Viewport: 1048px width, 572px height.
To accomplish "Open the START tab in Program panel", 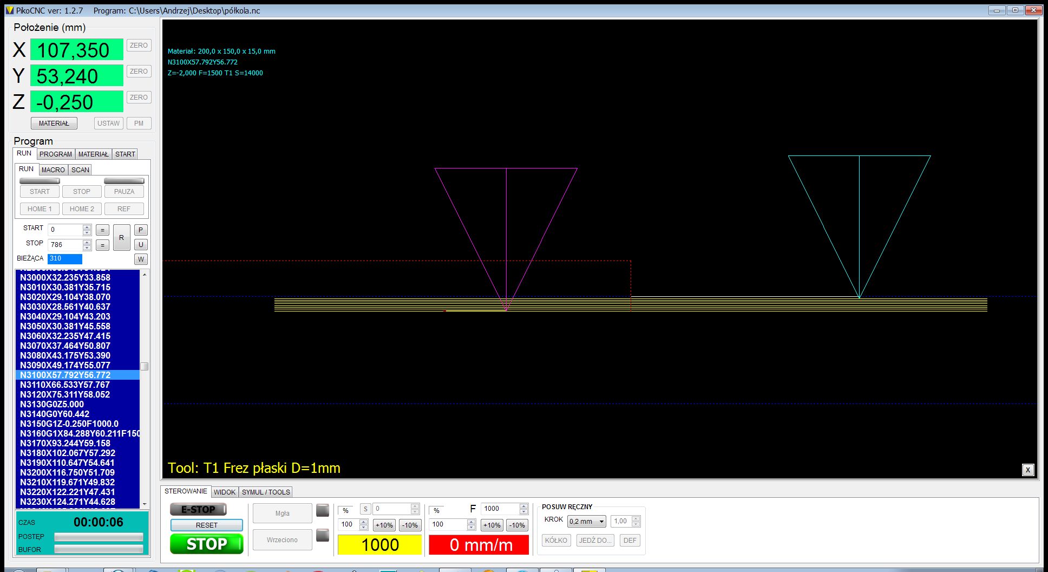I will click(125, 154).
